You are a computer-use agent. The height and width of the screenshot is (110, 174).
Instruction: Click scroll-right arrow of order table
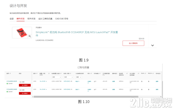161,97
